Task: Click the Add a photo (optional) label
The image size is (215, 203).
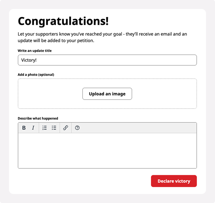Action: tap(36, 74)
